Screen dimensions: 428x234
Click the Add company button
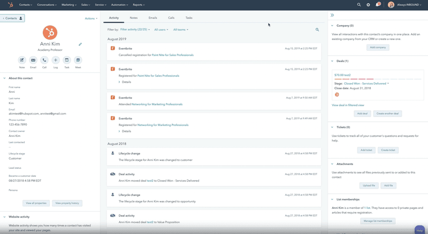[x=378, y=48]
